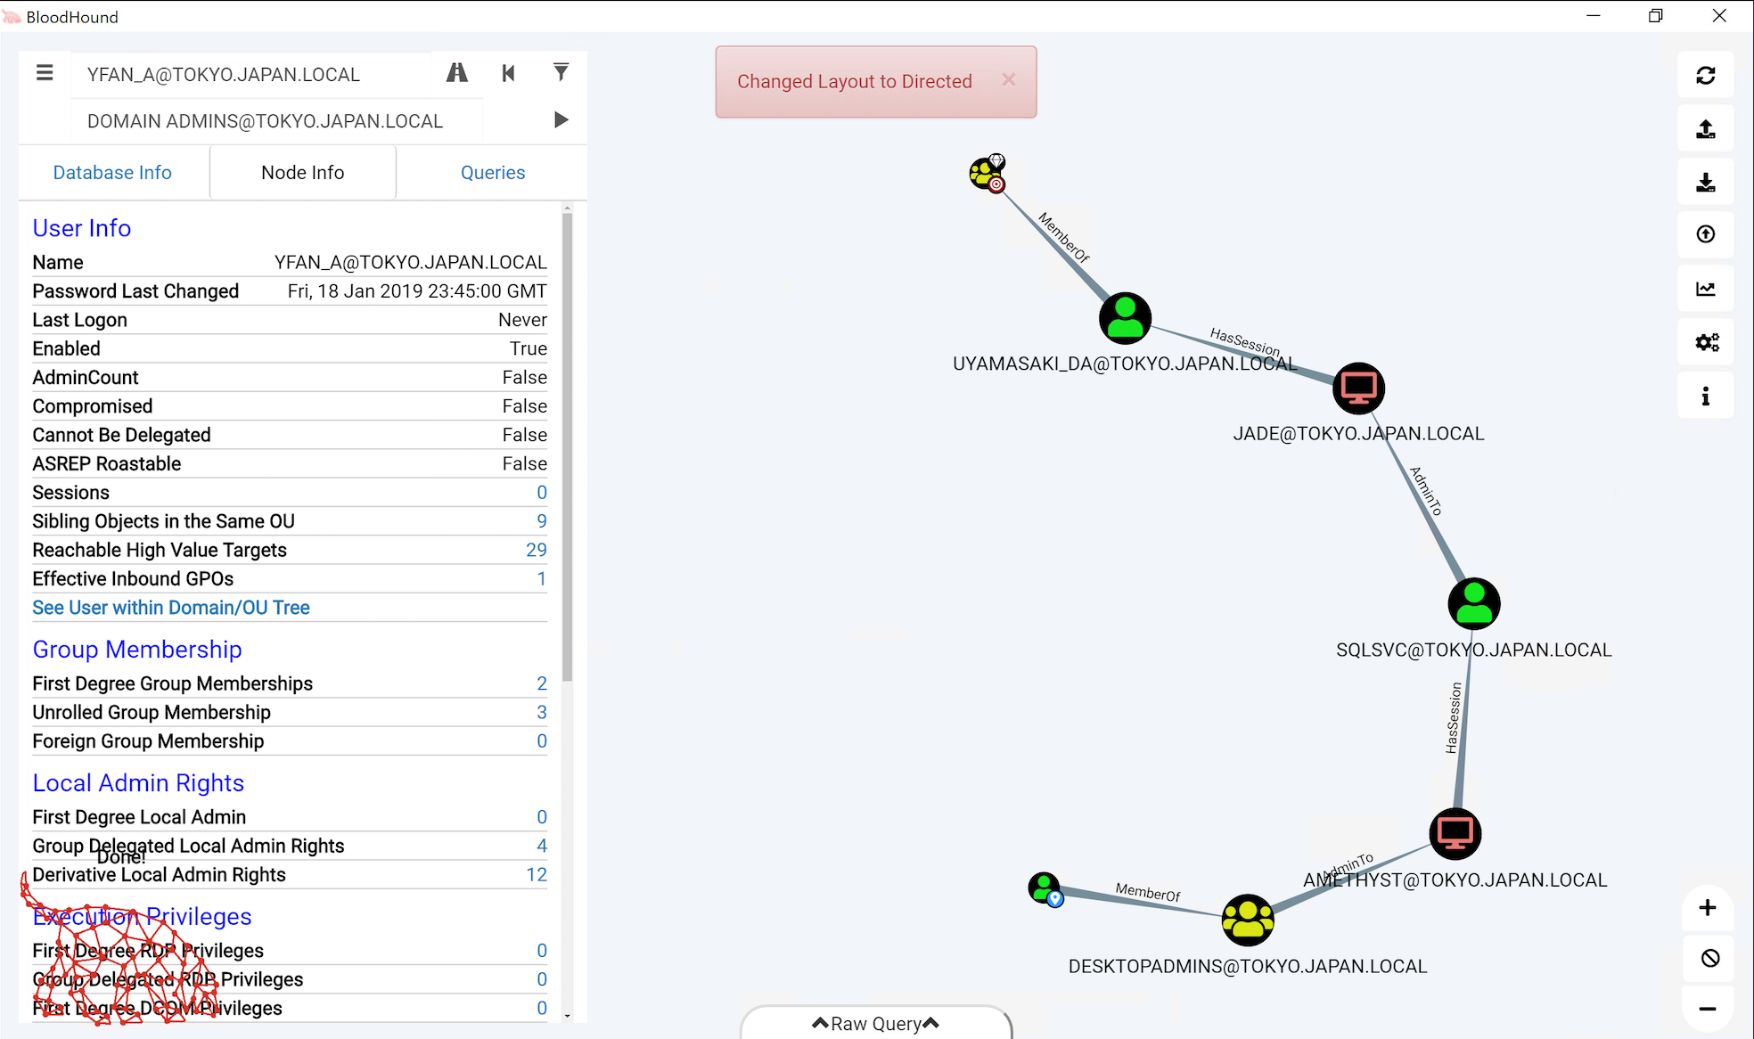Image resolution: width=1754 pixels, height=1039 pixels.
Task: Click the refresh graph icon
Action: click(x=1705, y=76)
